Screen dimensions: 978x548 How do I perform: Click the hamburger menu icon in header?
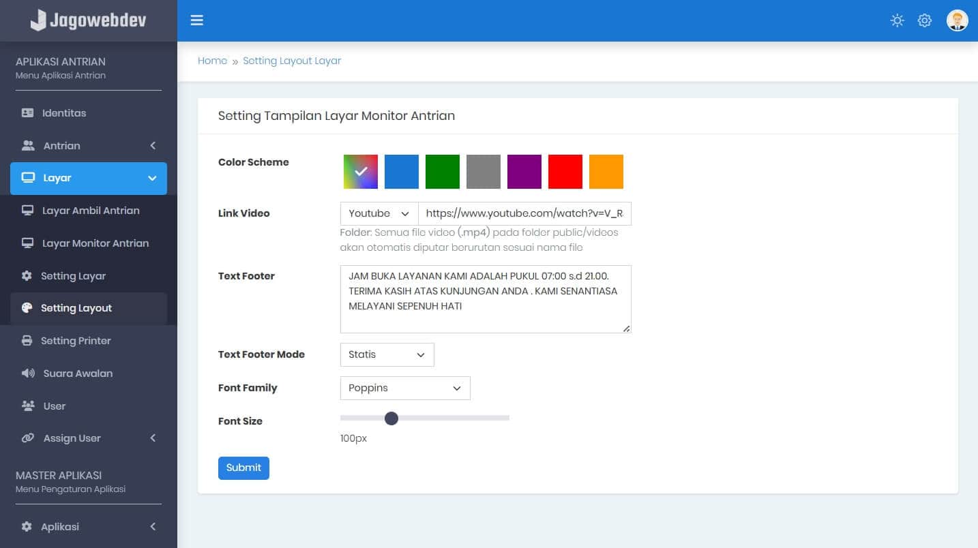click(x=197, y=20)
